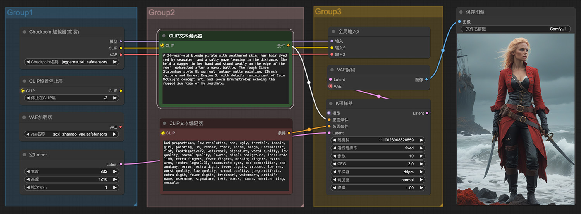Image resolution: width=581 pixels, height=214 pixels.
Task: Toggle collapse of the VAE加载器 node
Action: point(25,117)
